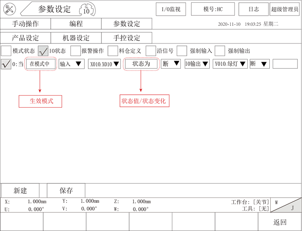Uncheck the row 0 enable checkbox
The width and height of the screenshot is (302, 231).
[x=6, y=64]
